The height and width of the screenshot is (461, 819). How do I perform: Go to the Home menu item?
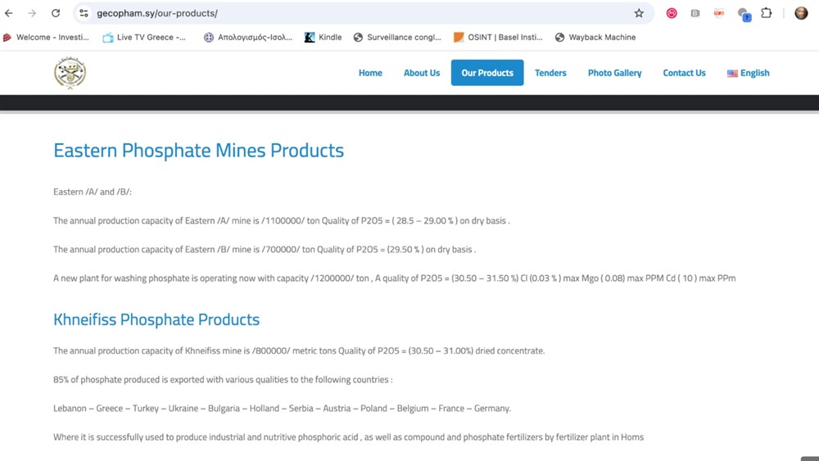(370, 73)
